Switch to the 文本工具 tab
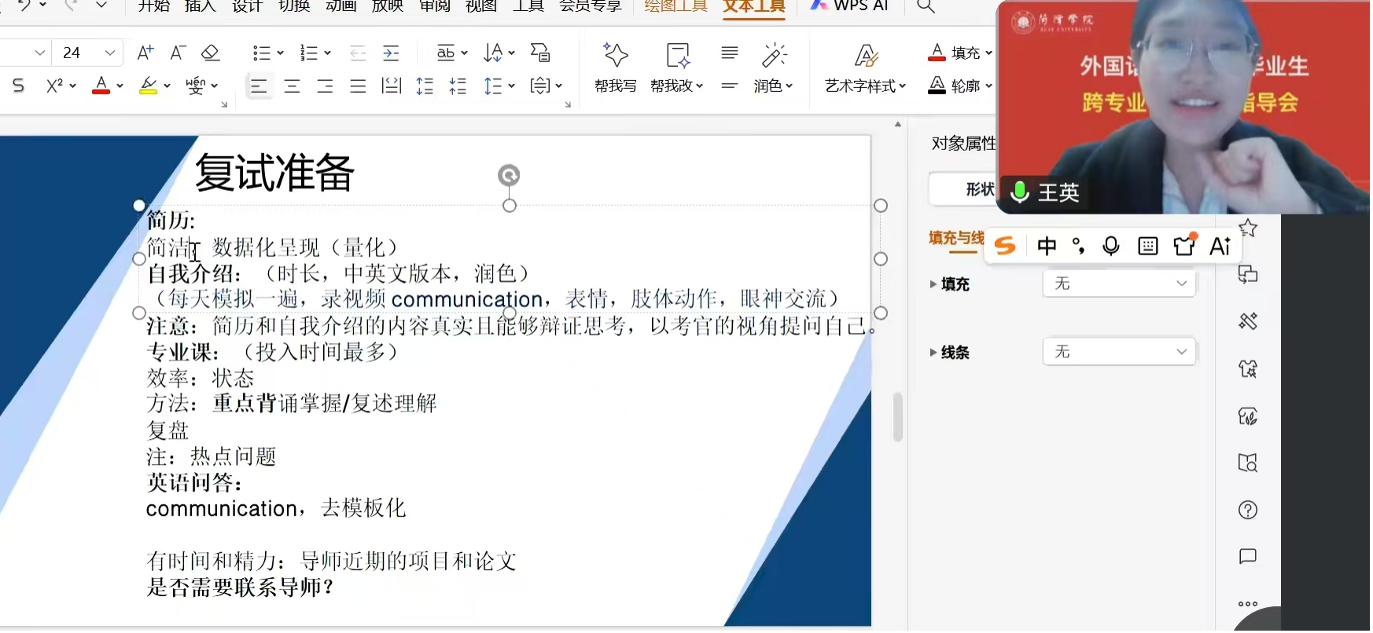The width and height of the screenshot is (1373, 633). pyautogui.click(x=753, y=7)
